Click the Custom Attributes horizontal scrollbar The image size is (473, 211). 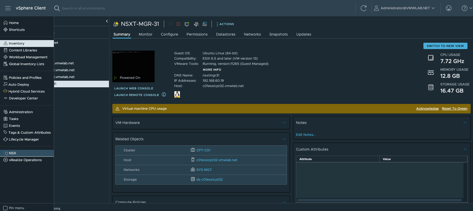coord(379,200)
